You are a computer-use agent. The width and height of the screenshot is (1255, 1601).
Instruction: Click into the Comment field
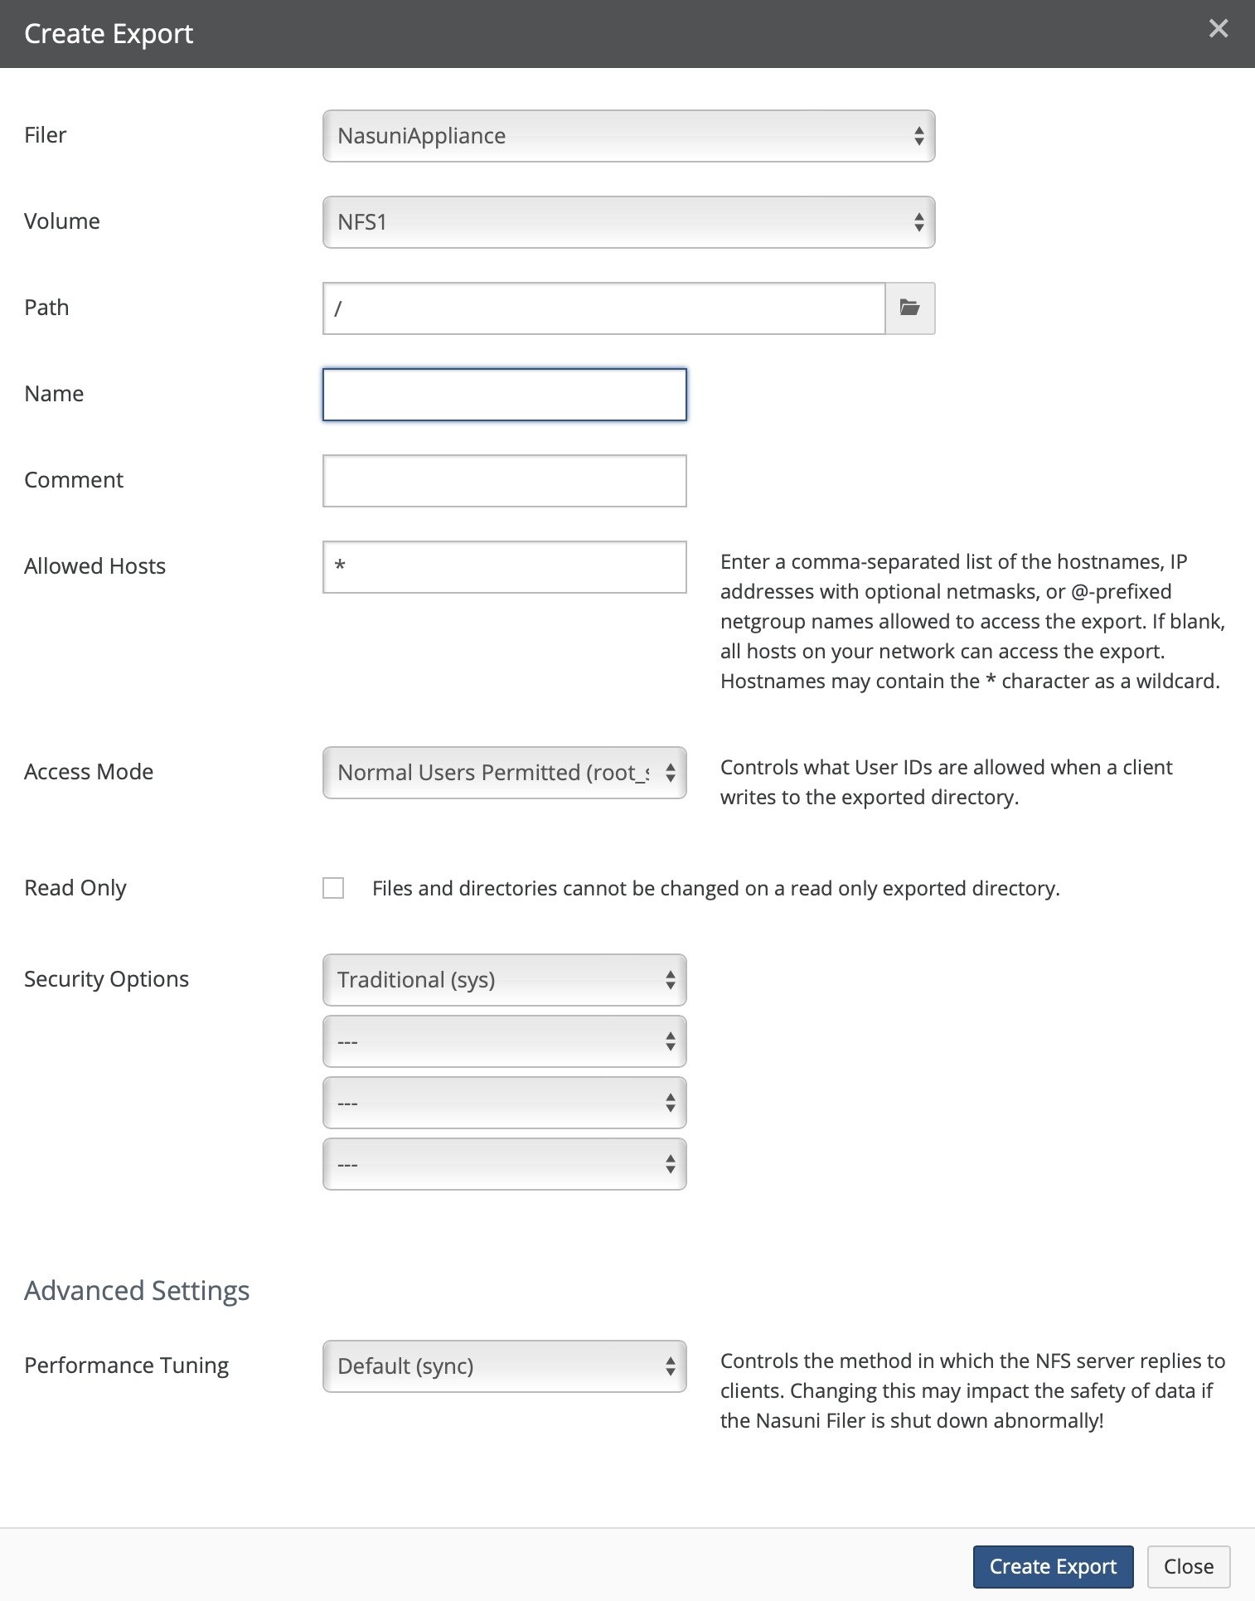(x=504, y=481)
